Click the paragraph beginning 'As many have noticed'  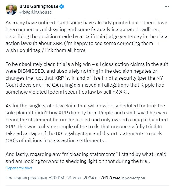[x=87, y=36]
